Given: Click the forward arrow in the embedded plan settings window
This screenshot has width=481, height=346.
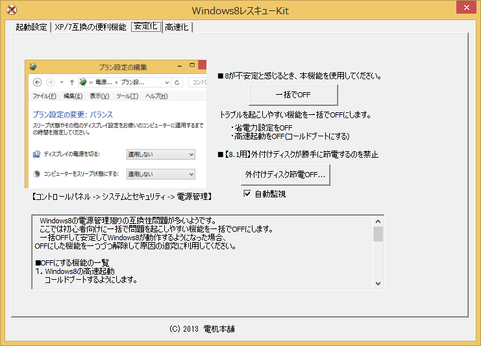Looking at the screenshot, I should click(51, 82).
